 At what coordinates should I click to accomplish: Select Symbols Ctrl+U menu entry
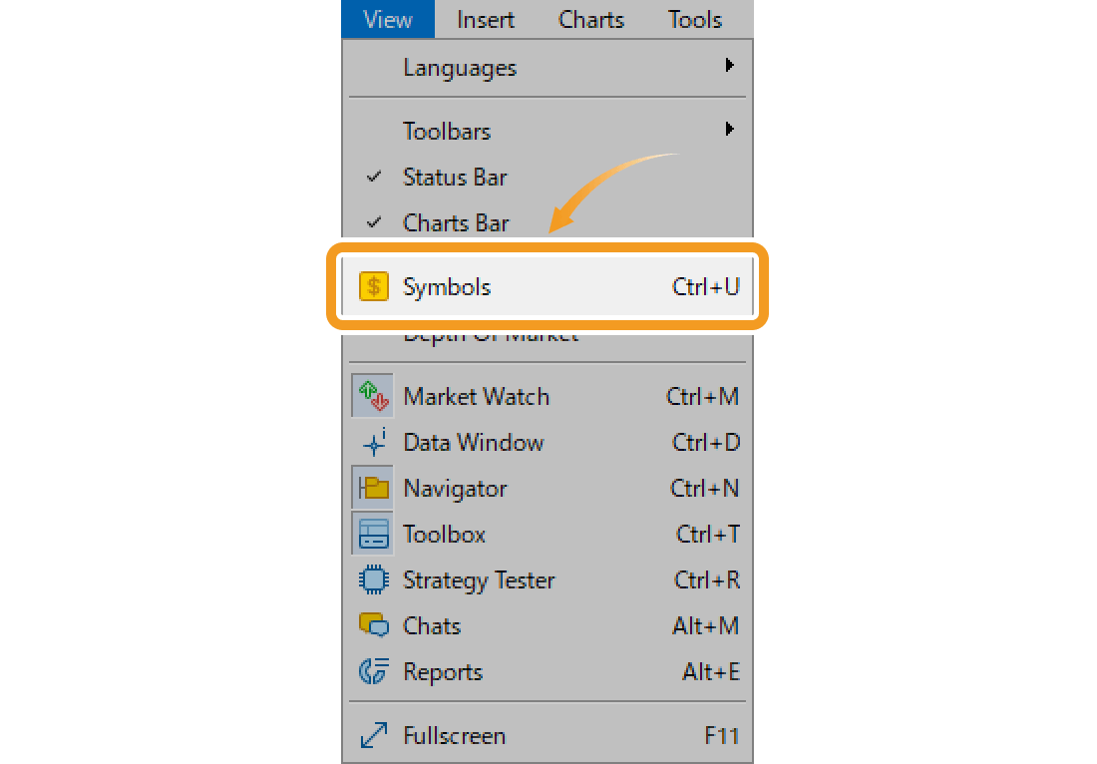[548, 287]
